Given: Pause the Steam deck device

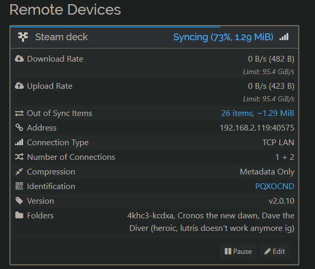Looking at the screenshot, I should 238,251.
